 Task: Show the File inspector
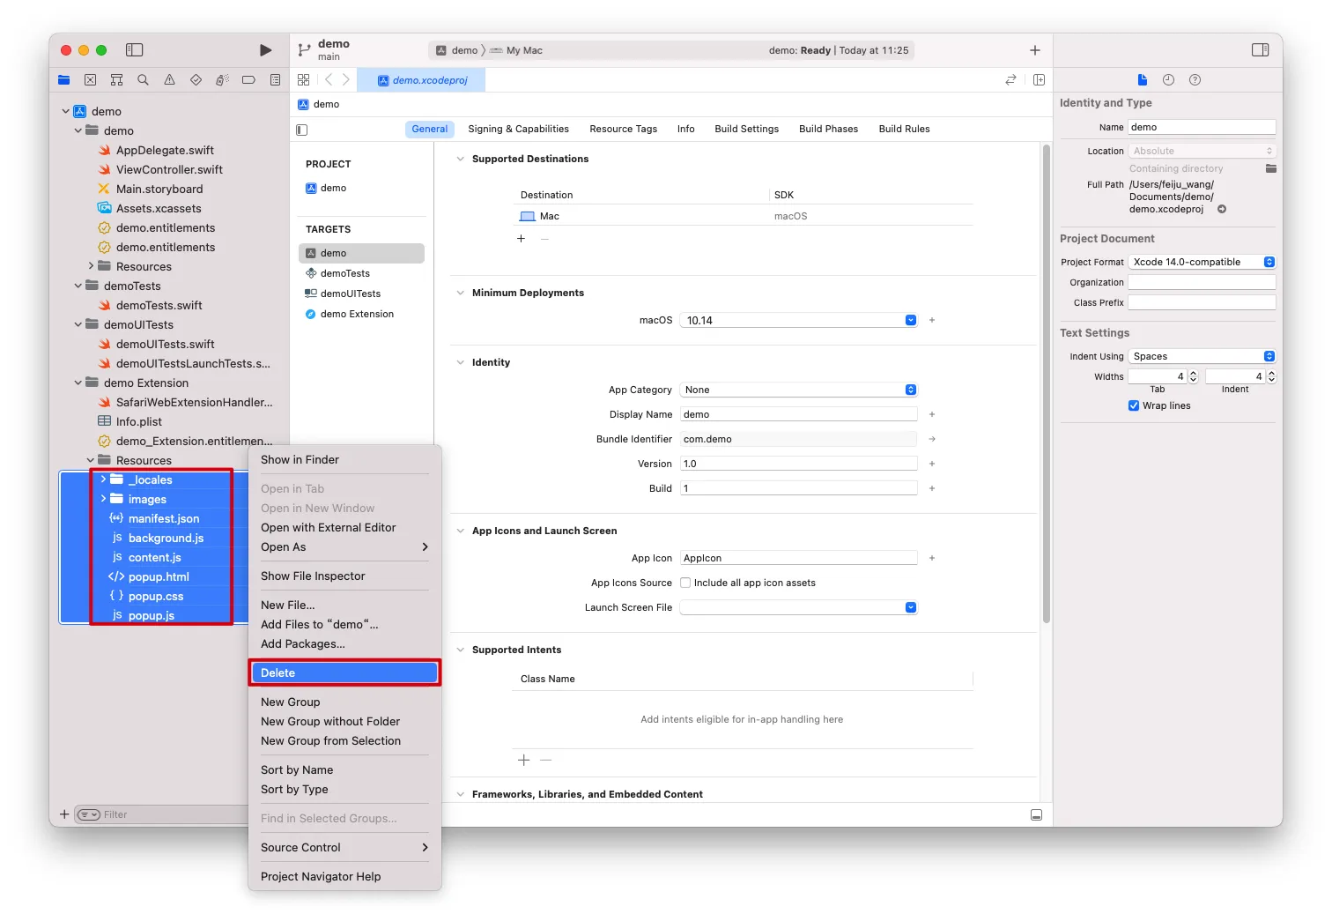tap(1143, 80)
